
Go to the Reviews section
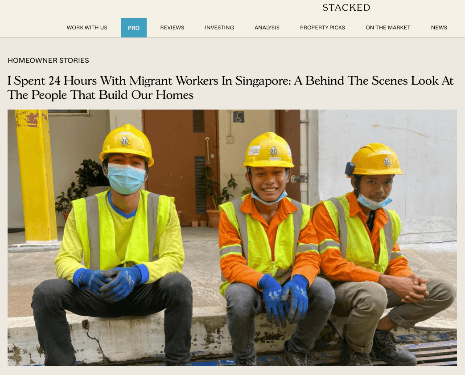pyautogui.click(x=172, y=28)
